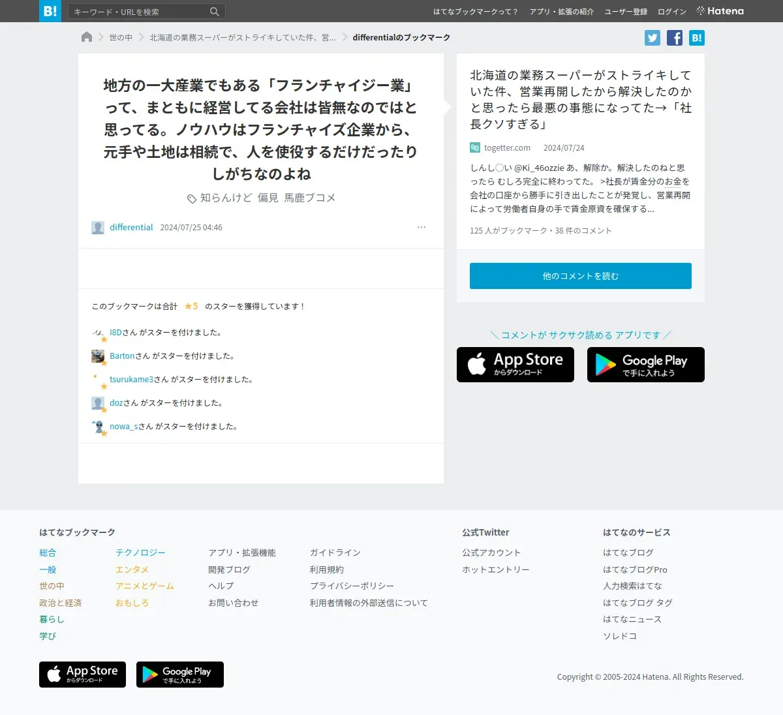Open 政治と経済 category in footer
This screenshot has width=783, height=715.
60,603
